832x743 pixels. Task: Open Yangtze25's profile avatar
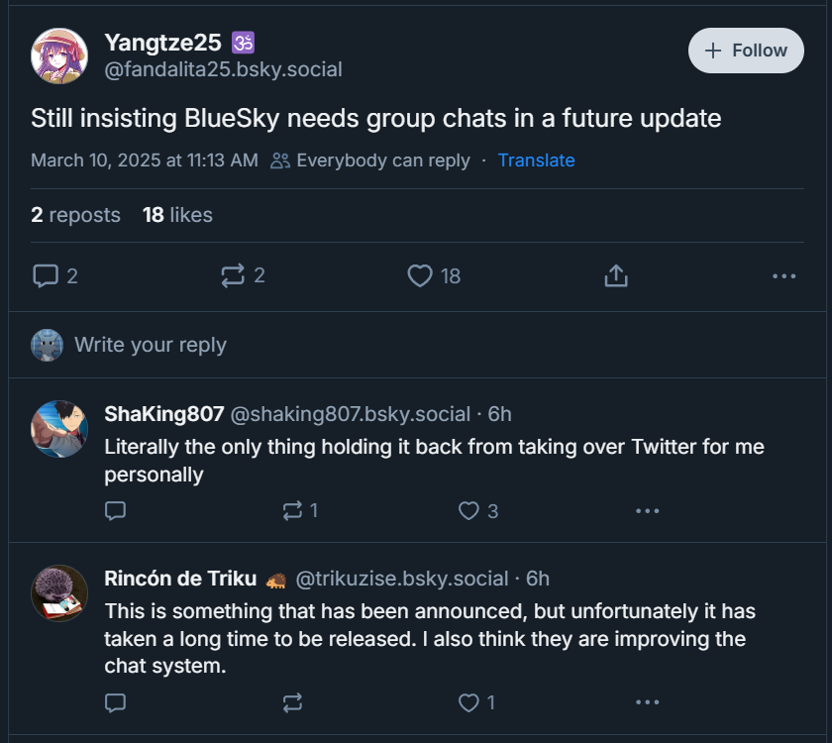pyautogui.click(x=59, y=56)
